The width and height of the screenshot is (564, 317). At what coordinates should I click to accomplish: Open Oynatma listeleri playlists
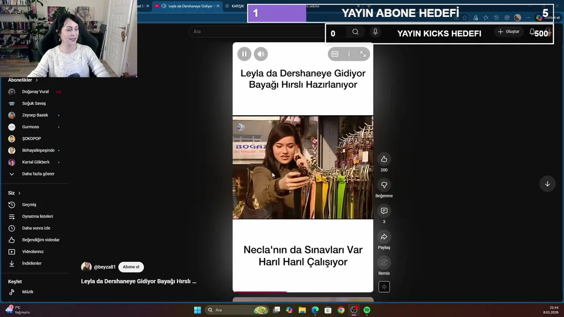tap(37, 217)
